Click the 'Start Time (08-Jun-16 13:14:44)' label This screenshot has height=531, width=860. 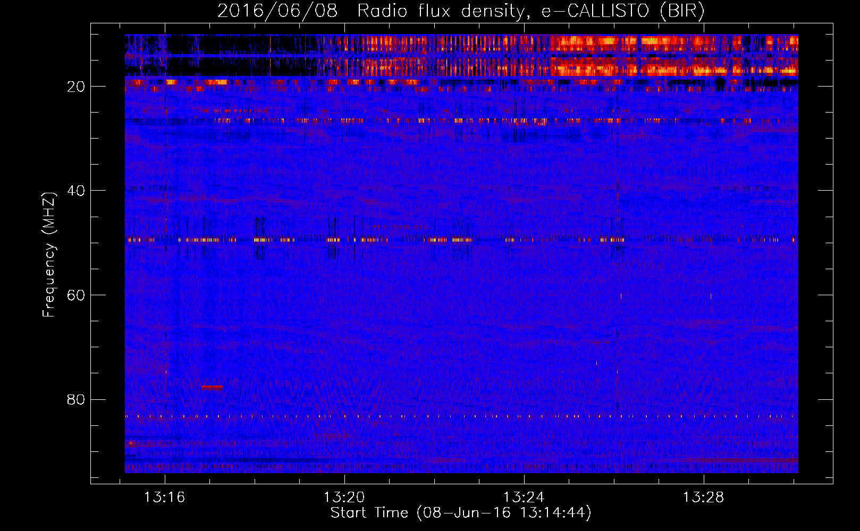click(461, 513)
